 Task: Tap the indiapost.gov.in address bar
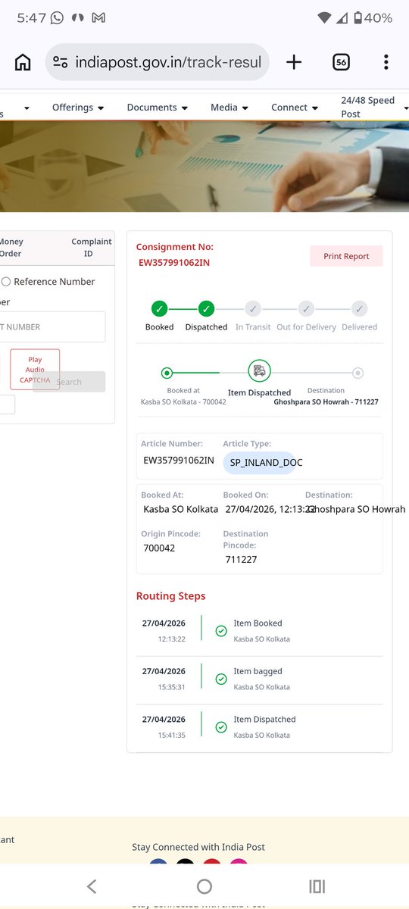coord(158,62)
